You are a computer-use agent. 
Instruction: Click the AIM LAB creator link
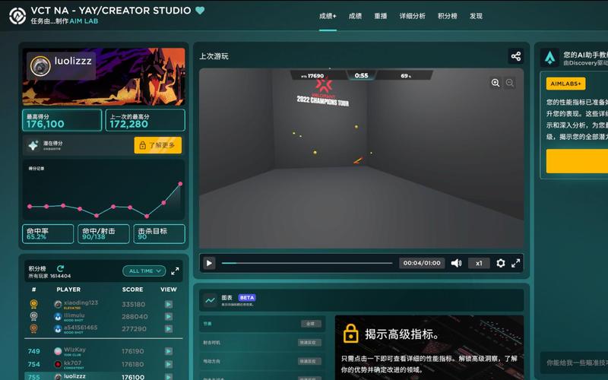(84, 21)
